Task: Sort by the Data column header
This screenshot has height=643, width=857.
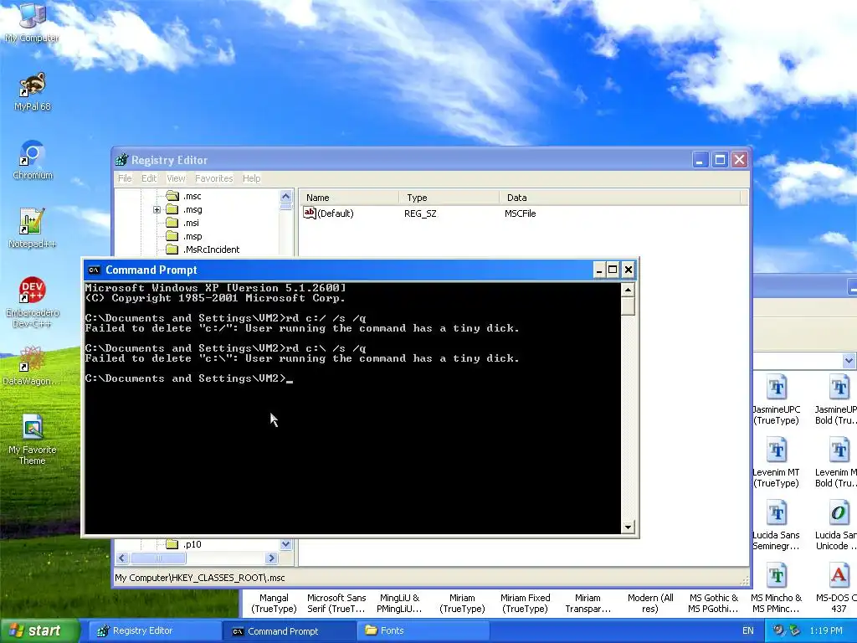Action: 620,198
